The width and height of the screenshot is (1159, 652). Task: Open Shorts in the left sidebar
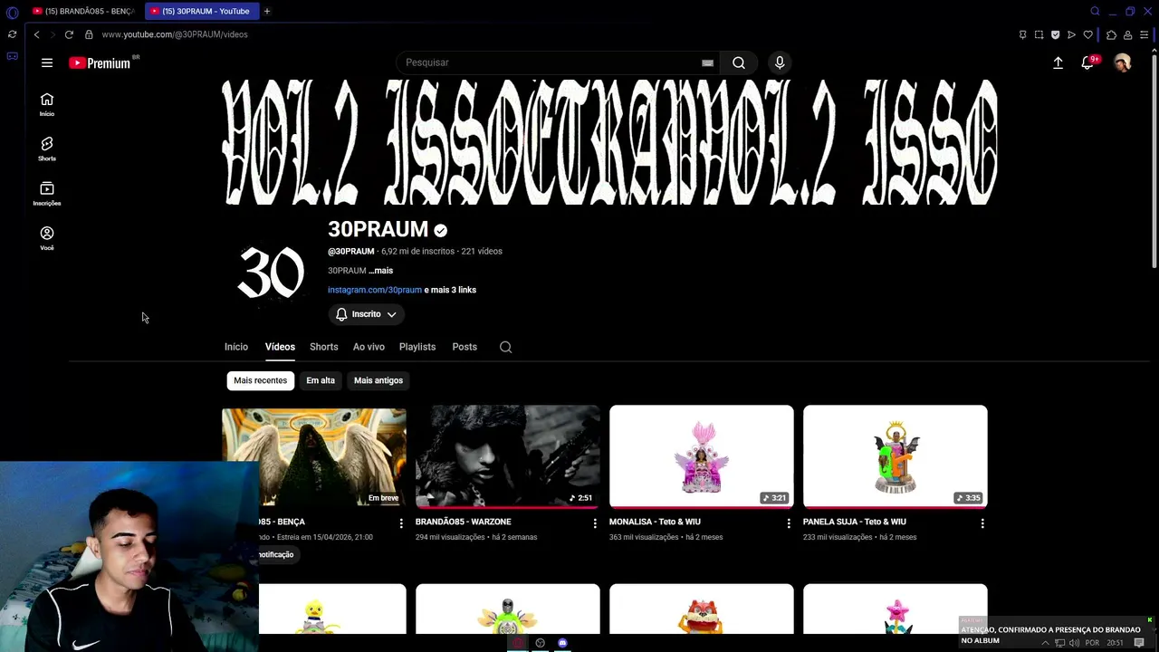click(x=47, y=149)
